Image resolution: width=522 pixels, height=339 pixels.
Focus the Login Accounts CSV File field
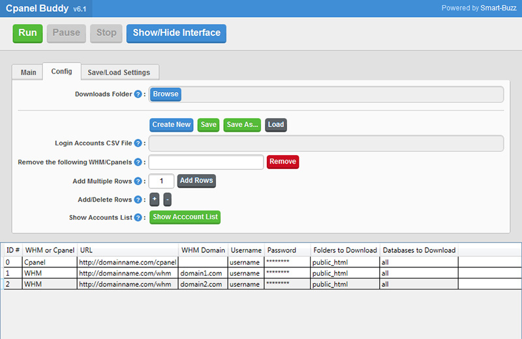click(326, 143)
